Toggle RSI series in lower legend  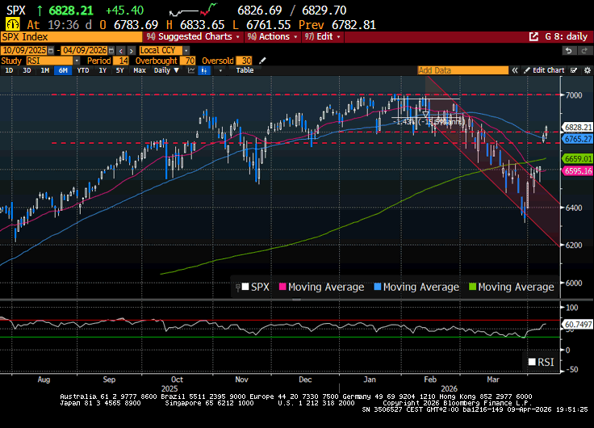pos(542,361)
